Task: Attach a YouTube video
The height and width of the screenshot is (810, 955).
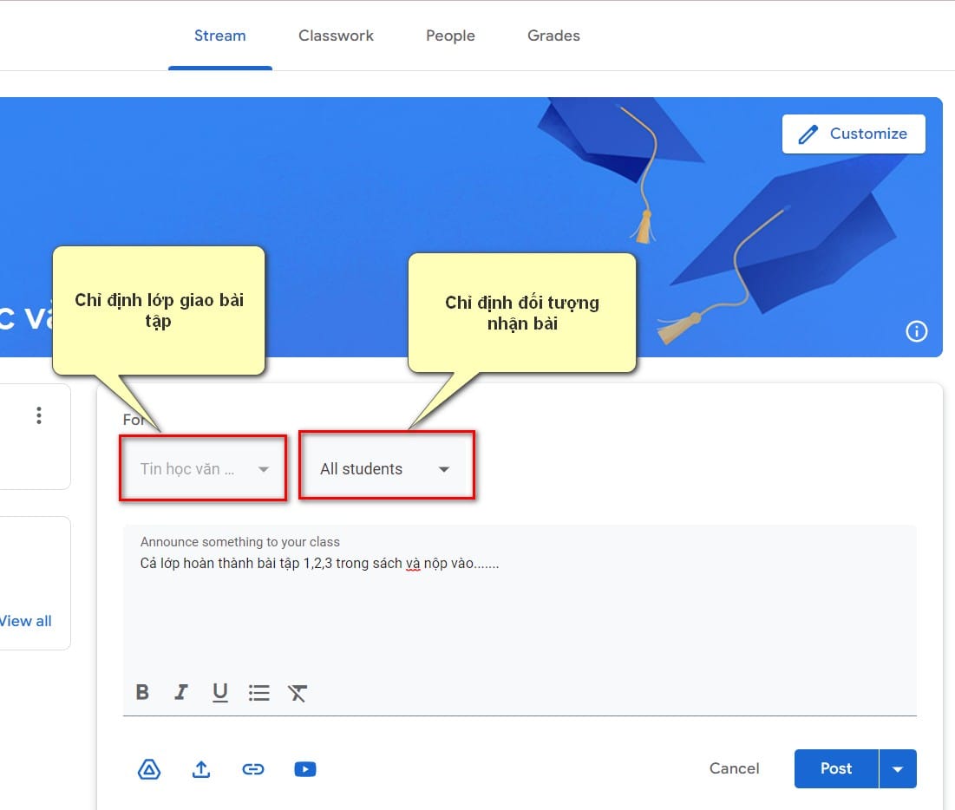Action: tap(305, 769)
